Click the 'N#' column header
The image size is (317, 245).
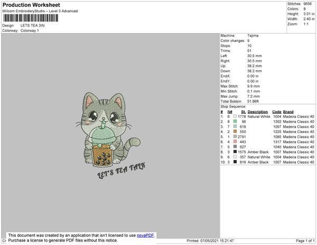point(230,112)
